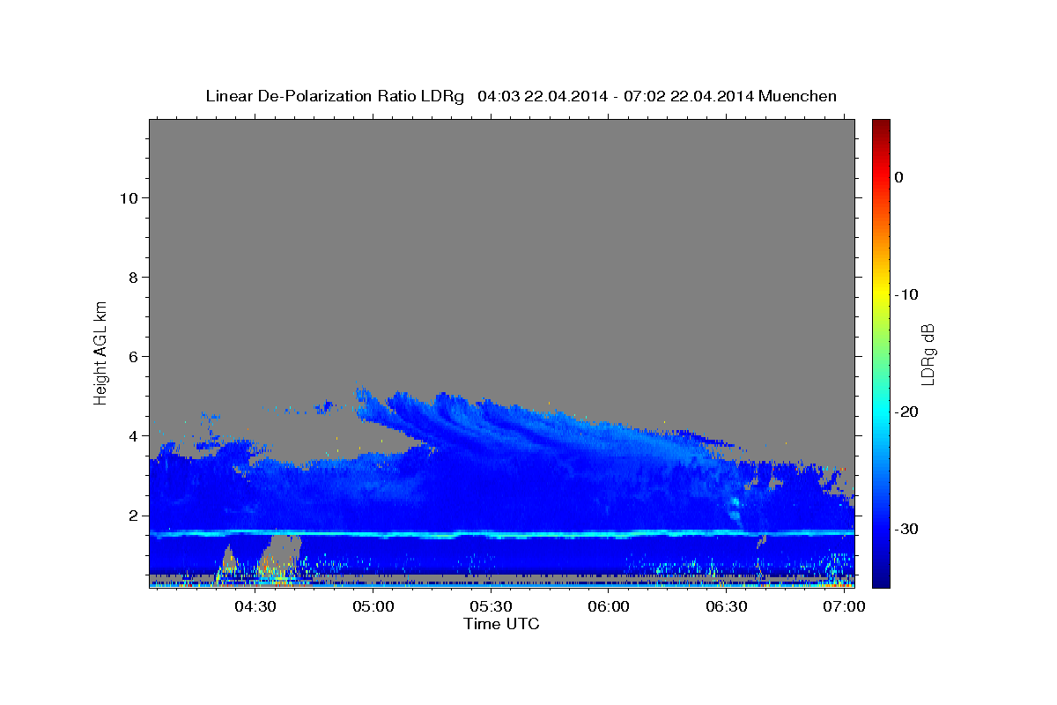Click the colorbar value 0

(x=899, y=177)
